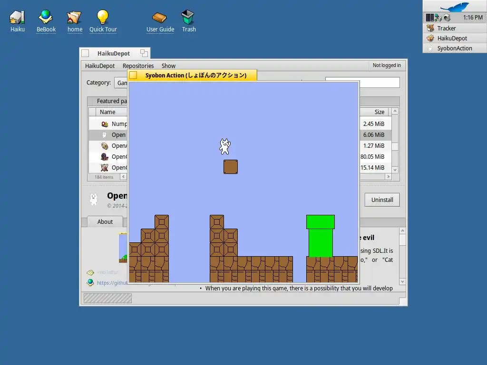Open the HaikuDepot menu
The width and height of the screenshot is (487, 365).
point(100,66)
